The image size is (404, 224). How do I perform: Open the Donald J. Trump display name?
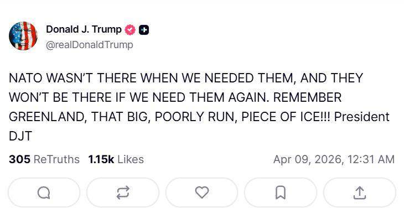pyautogui.click(x=84, y=30)
